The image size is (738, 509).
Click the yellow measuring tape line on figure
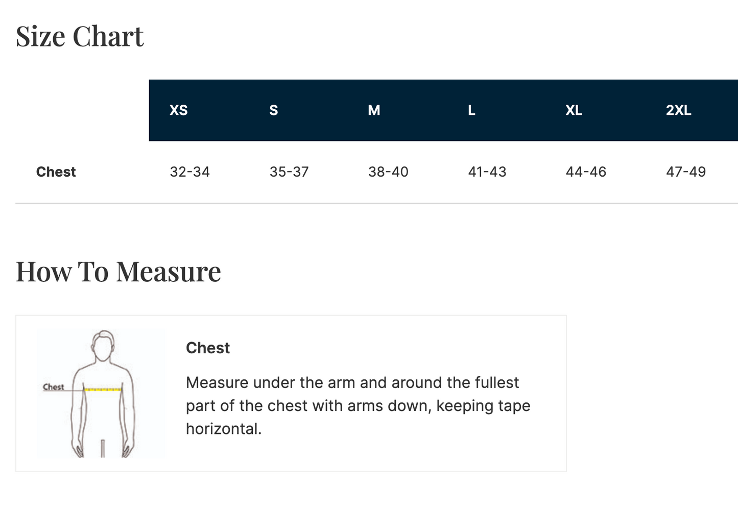coord(103,390)
